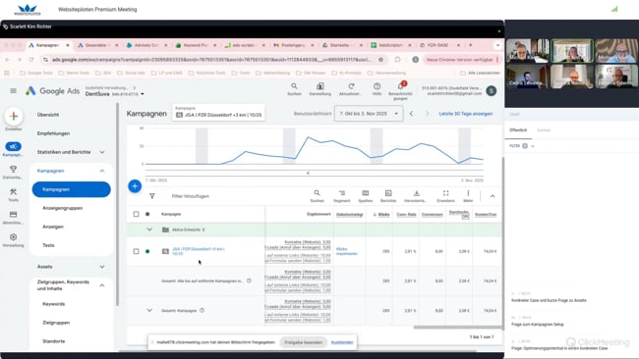Image resolution: width=639 pixels, height=359 pixels.
Task: Select the Kampagnen megaphone icon in sidebar
Action: pos(13,146)
